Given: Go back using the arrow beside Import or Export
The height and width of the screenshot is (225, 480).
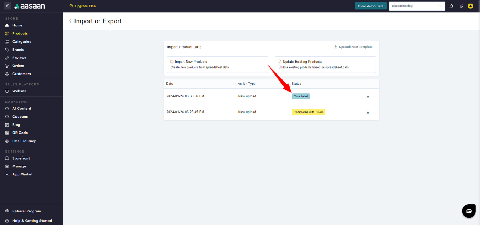Looking at the screenshot, I should pyautogui.click(x=70, y=21).
